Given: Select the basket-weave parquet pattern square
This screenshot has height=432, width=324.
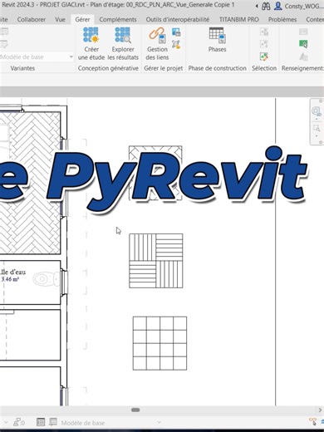Looking at the screenshot, I should click(x=156, y=261).
